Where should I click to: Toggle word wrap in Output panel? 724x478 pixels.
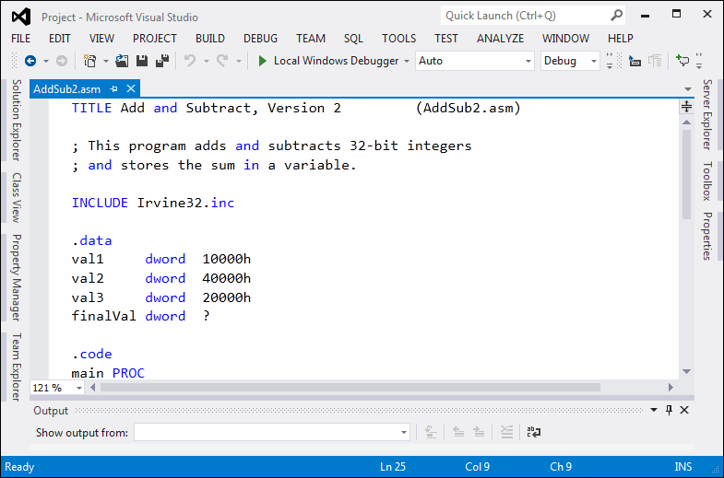coord(533,432)
